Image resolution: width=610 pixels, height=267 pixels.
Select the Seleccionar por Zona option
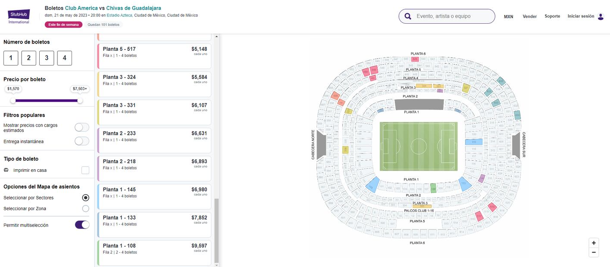click(86, 209)
